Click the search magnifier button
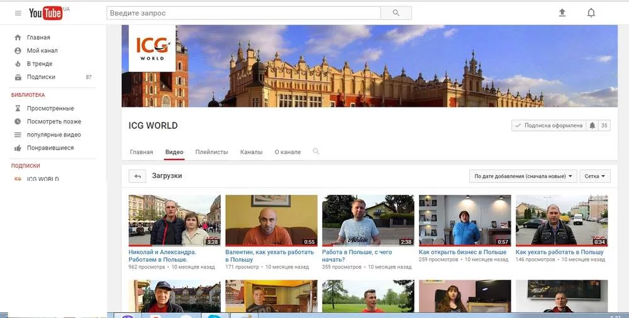Screen dimensions: 629x318 [396, 13]
